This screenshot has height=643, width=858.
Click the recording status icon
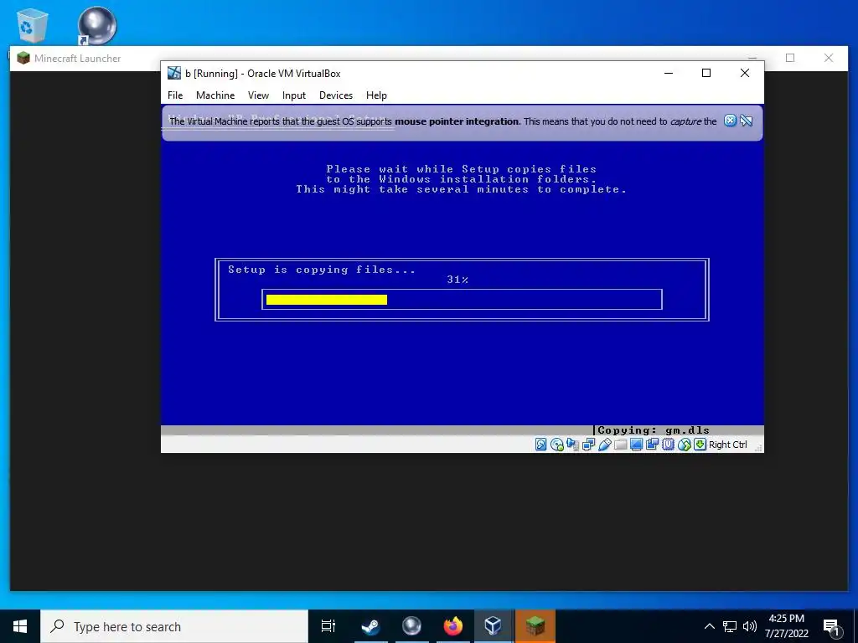pos(652,445)
